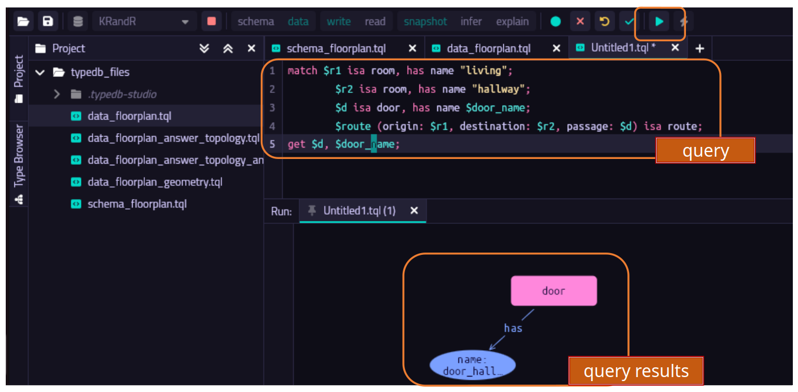The height and width of the screenshot is (392, 798).
Task: Select the data session type
Action: point(298,22)
